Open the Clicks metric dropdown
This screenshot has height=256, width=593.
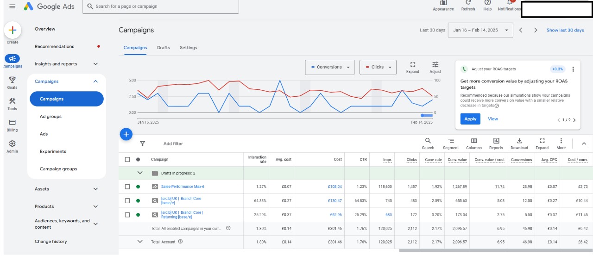pos(378,67)
